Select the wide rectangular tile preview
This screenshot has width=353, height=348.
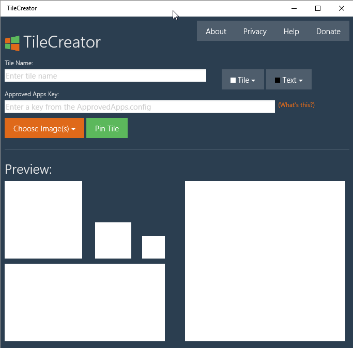pyautogui.click(x=85, y=302)
